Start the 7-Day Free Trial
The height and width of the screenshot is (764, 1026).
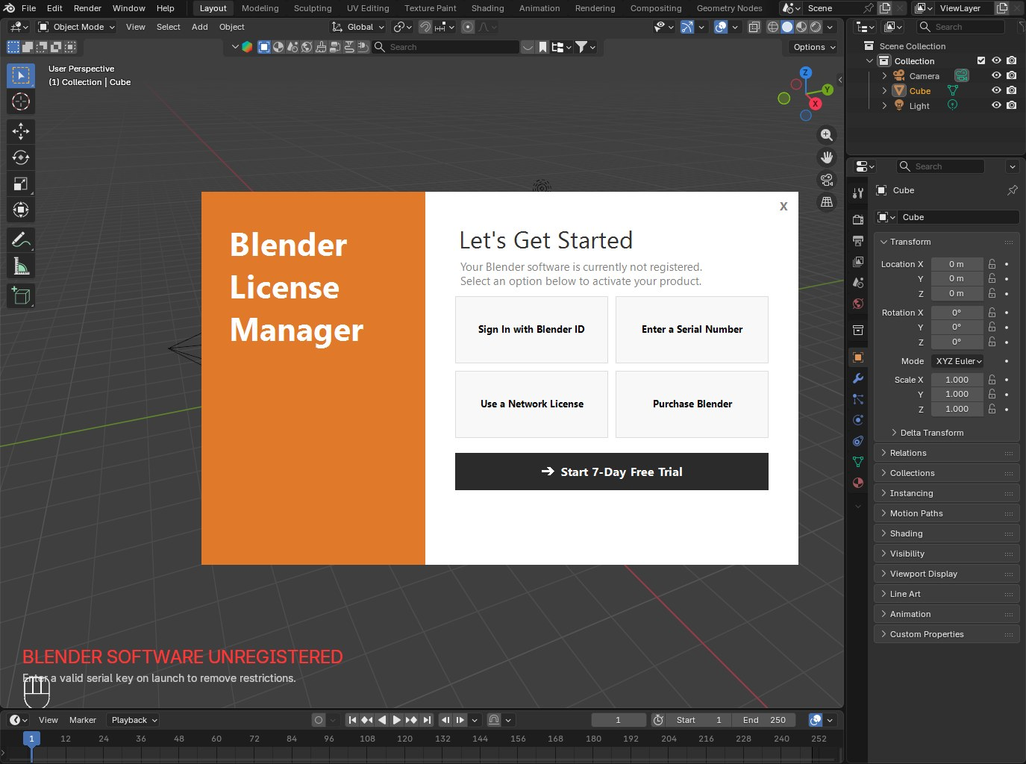[612, 472]
